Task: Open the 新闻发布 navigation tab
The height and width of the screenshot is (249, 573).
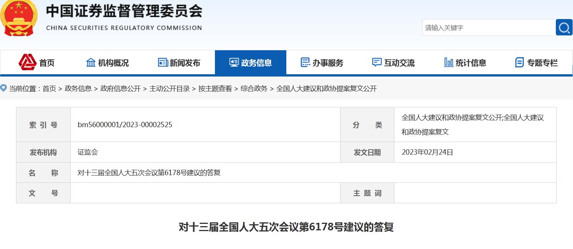Action: [179, 62]
